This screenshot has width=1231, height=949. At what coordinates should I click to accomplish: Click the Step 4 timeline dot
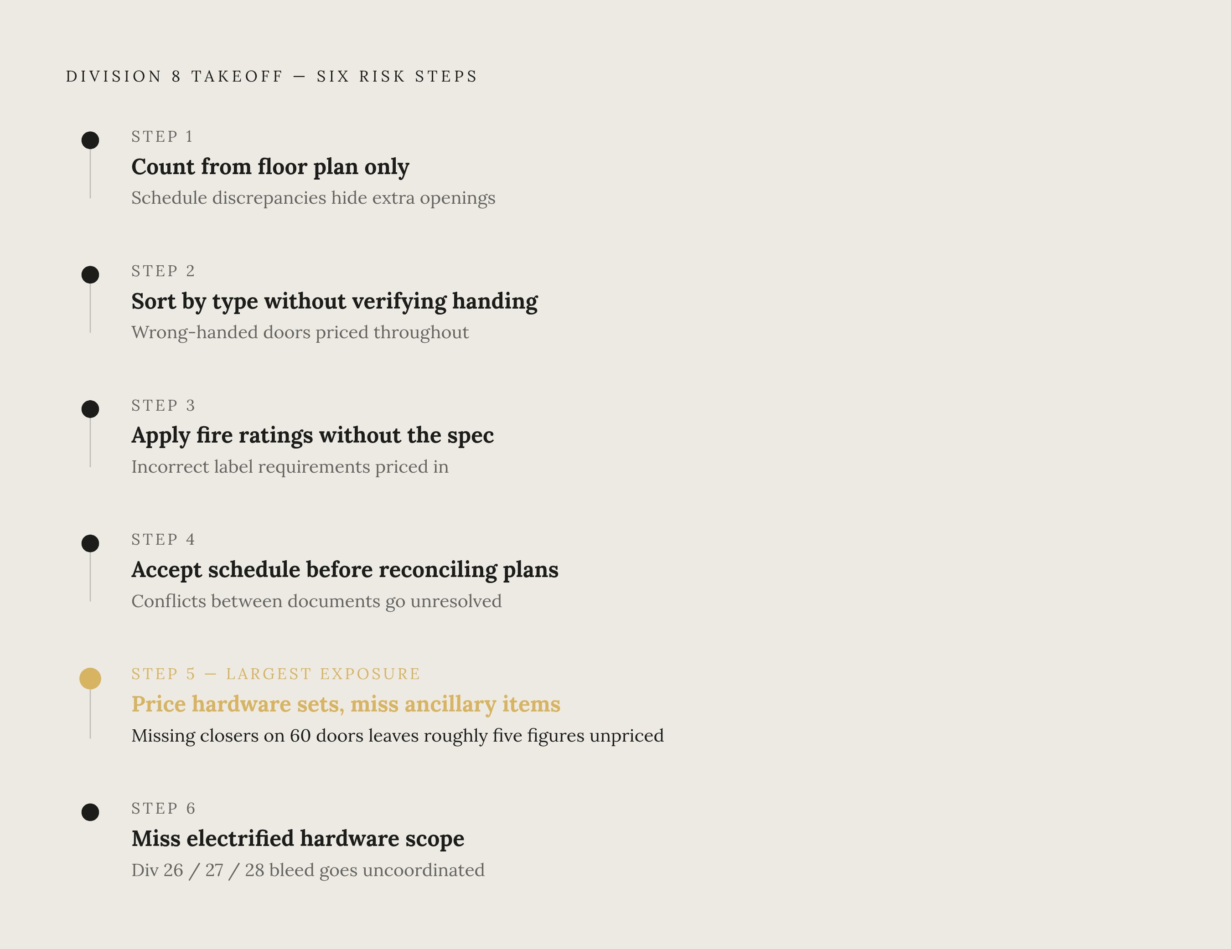pyautogui.click(x=90, y=543)
